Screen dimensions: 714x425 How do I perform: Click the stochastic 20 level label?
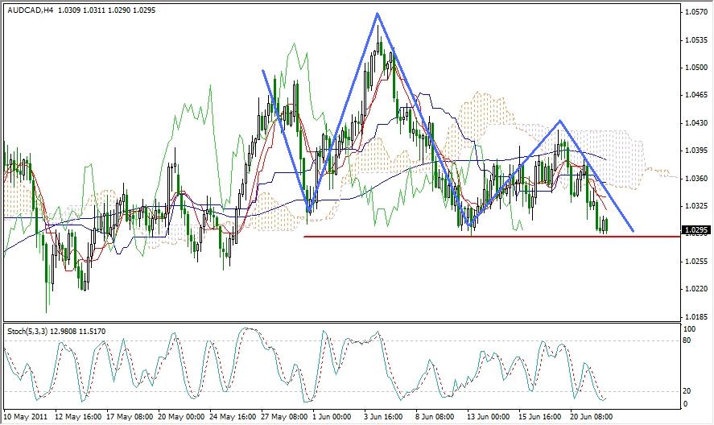coord(687,391)
